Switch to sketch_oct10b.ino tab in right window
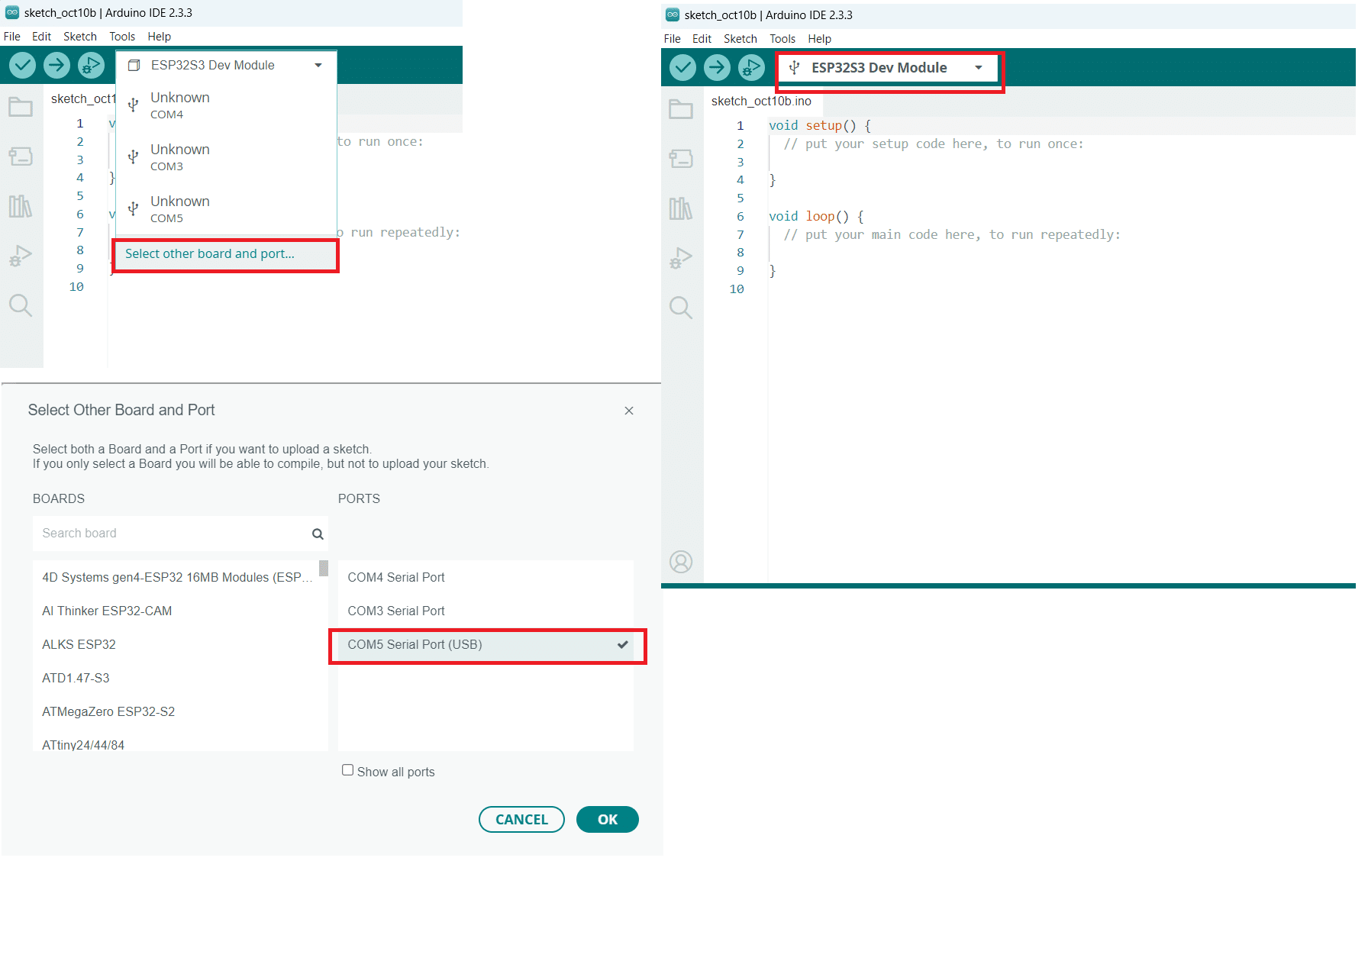The width and height of the screenshot is (1368, 961). (x=762, y=101)
